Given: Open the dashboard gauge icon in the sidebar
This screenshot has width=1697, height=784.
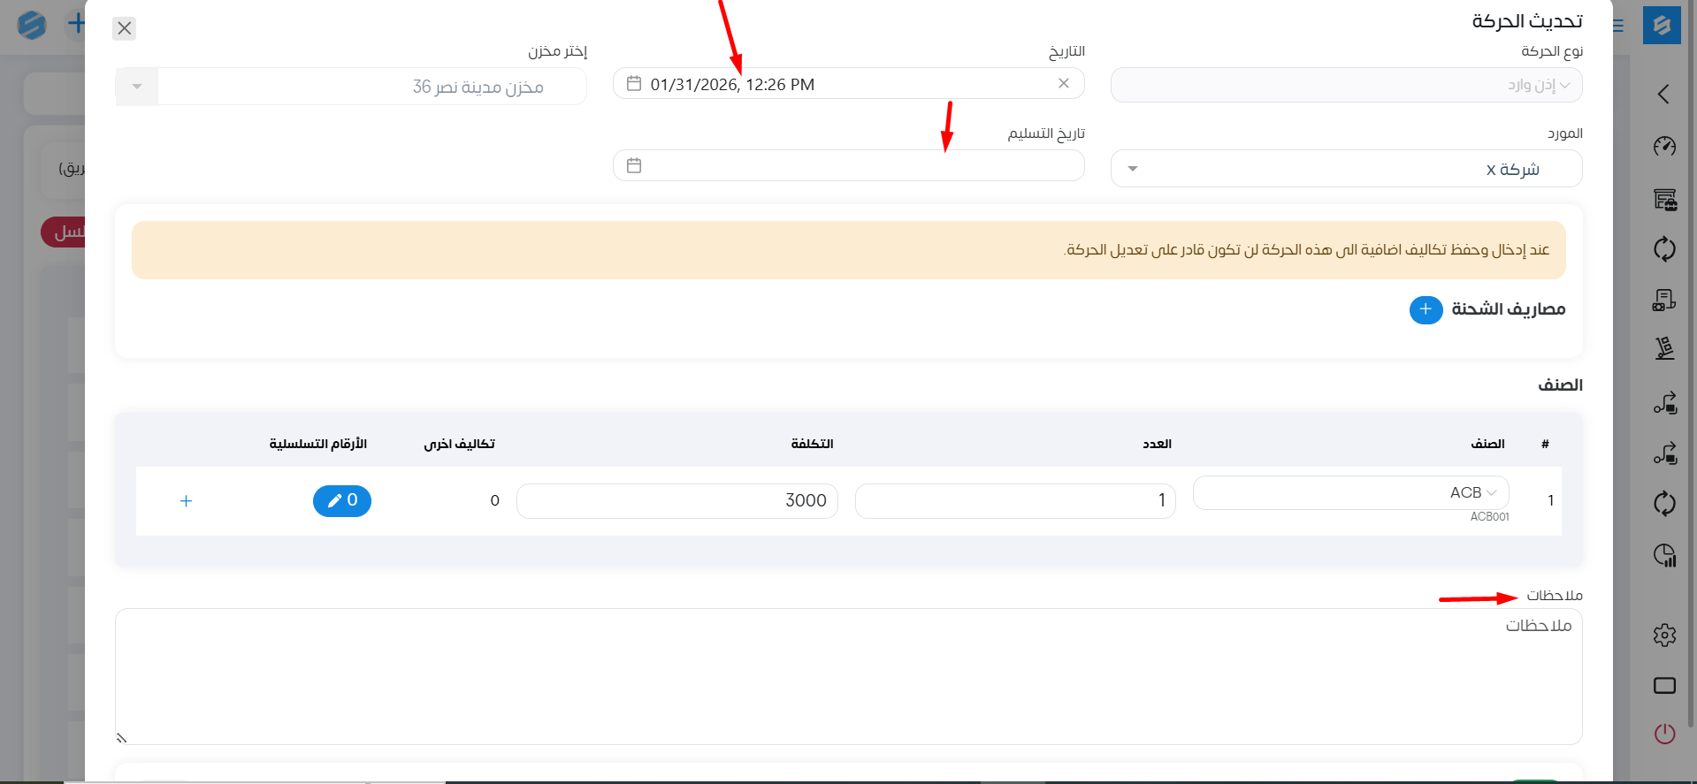Looking at the screenshot, I should [x=1664, y=146].
